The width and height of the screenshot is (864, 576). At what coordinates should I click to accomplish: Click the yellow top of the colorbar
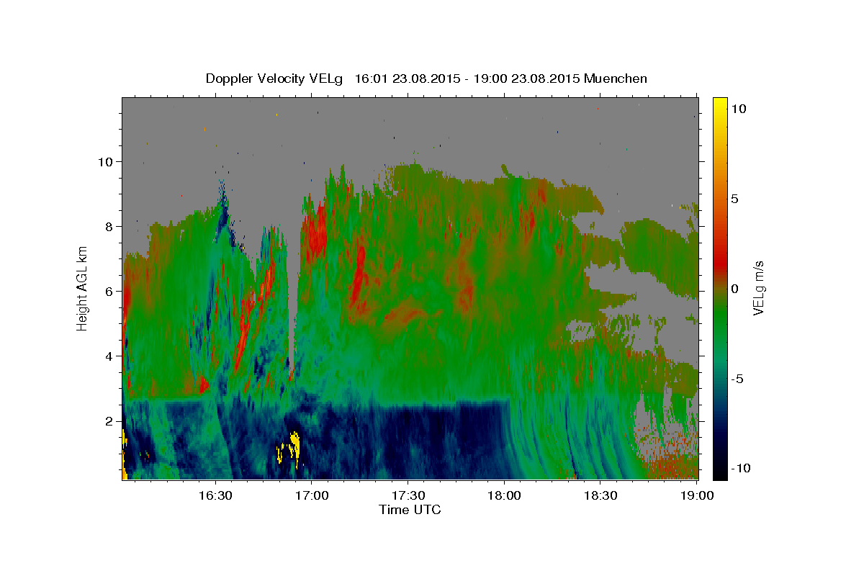tap(719, 104)
